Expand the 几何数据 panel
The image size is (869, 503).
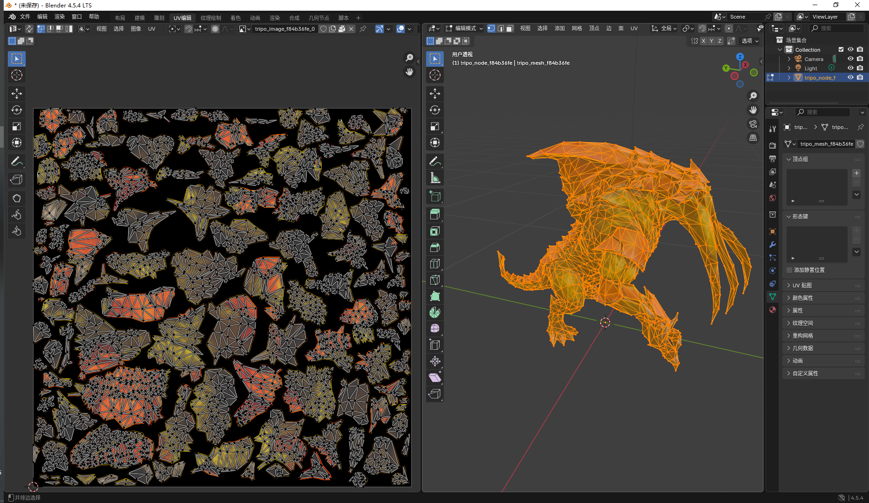click(x=803, y=348)
